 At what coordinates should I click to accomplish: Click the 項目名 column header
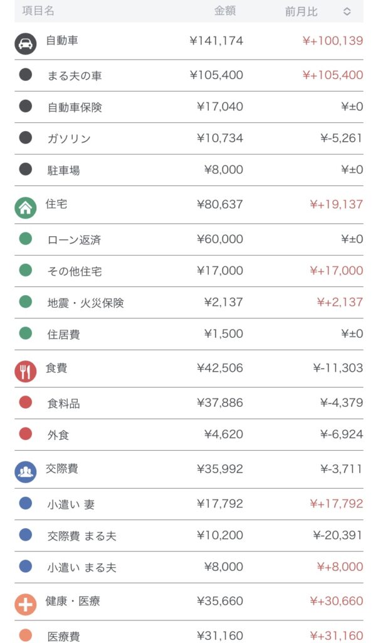38,11
